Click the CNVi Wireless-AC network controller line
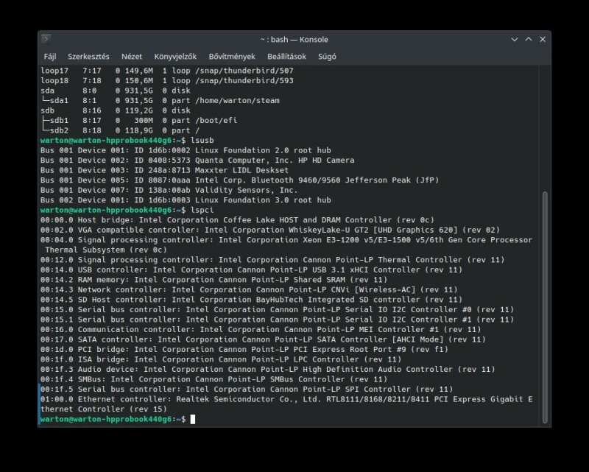Viewport: 589px width, 472px height. 249,289
